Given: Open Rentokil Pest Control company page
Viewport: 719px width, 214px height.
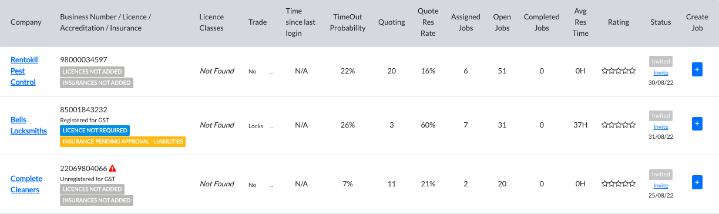Looking at the screenshot, I should [x=23, y=71].
